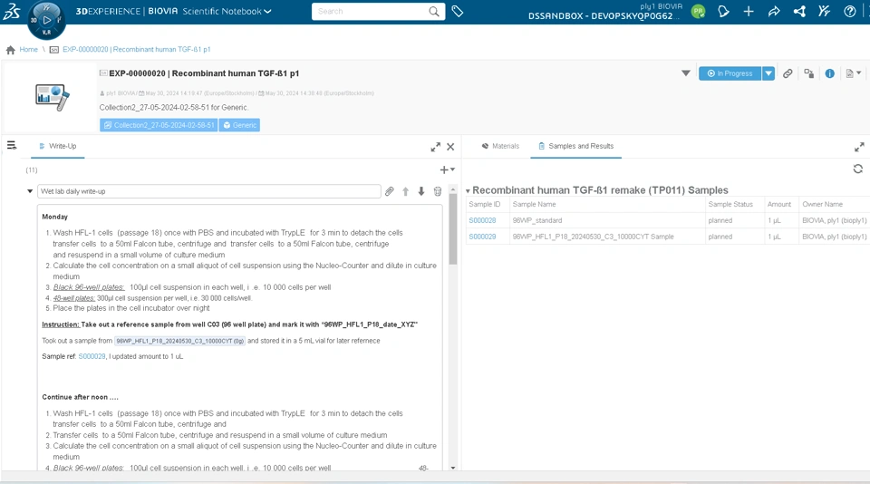Open the notifications icon in top bar
This screenshot has width=870, height=484.
723,11
